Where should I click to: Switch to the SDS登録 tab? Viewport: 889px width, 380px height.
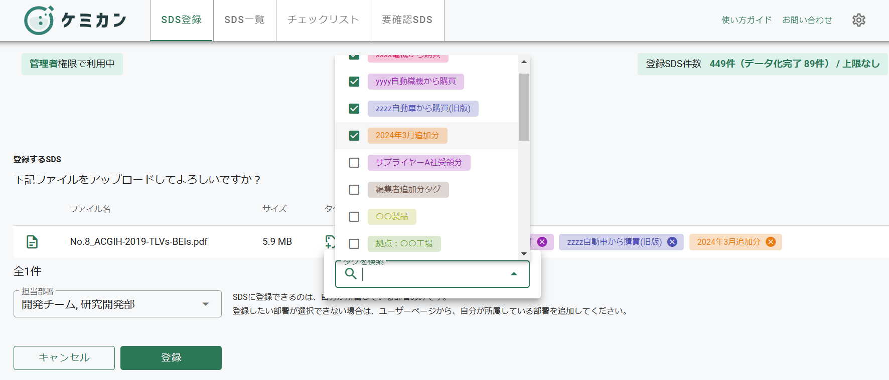coord(182,20)
